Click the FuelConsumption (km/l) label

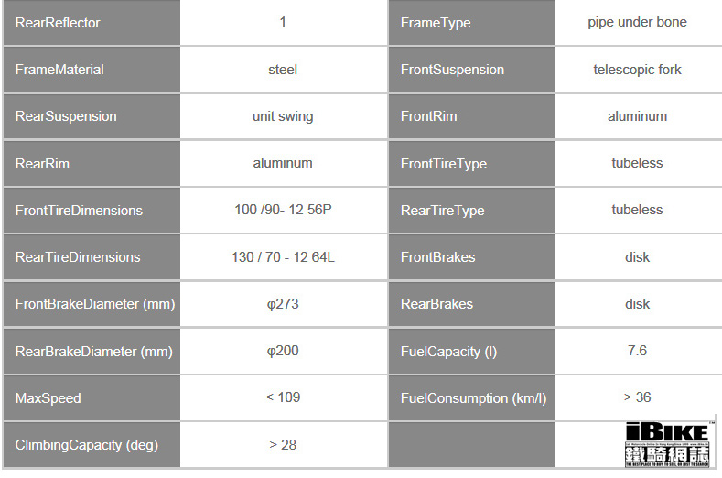coord(473,398)
